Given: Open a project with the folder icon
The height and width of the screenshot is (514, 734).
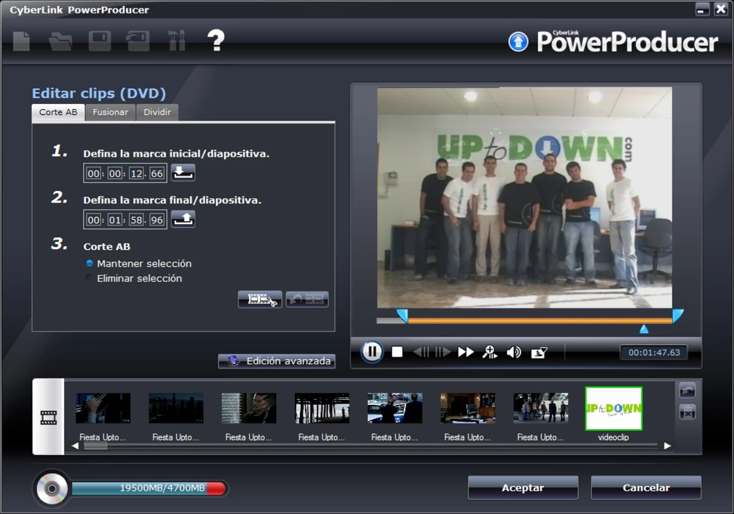Looking at the screenshot, I should [60, 41].
